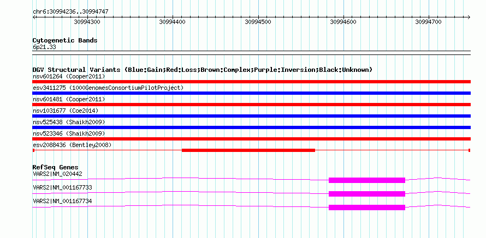Viewport: 486px width, 238px height.
Task: Select the VARS2|NM_001167733 magenta exon block
Action: pos(367,194)
